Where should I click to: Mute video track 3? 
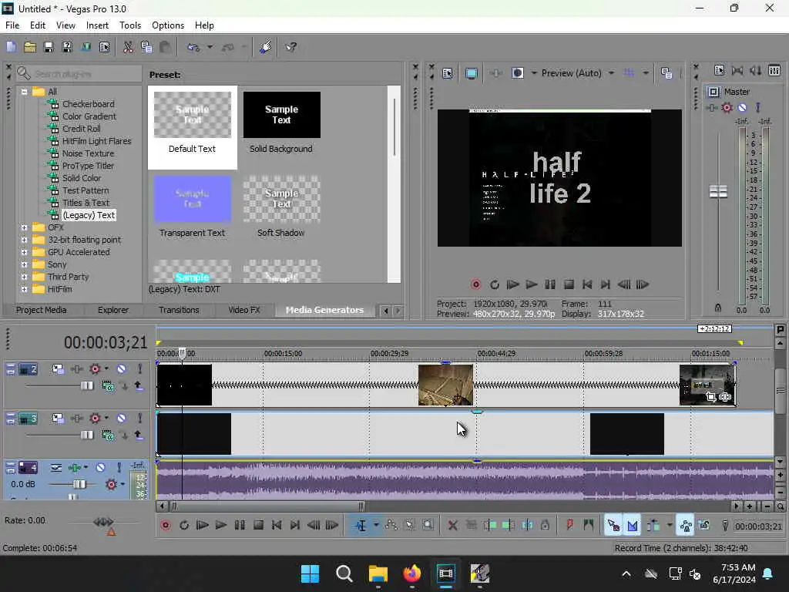[x=121, y=419]
